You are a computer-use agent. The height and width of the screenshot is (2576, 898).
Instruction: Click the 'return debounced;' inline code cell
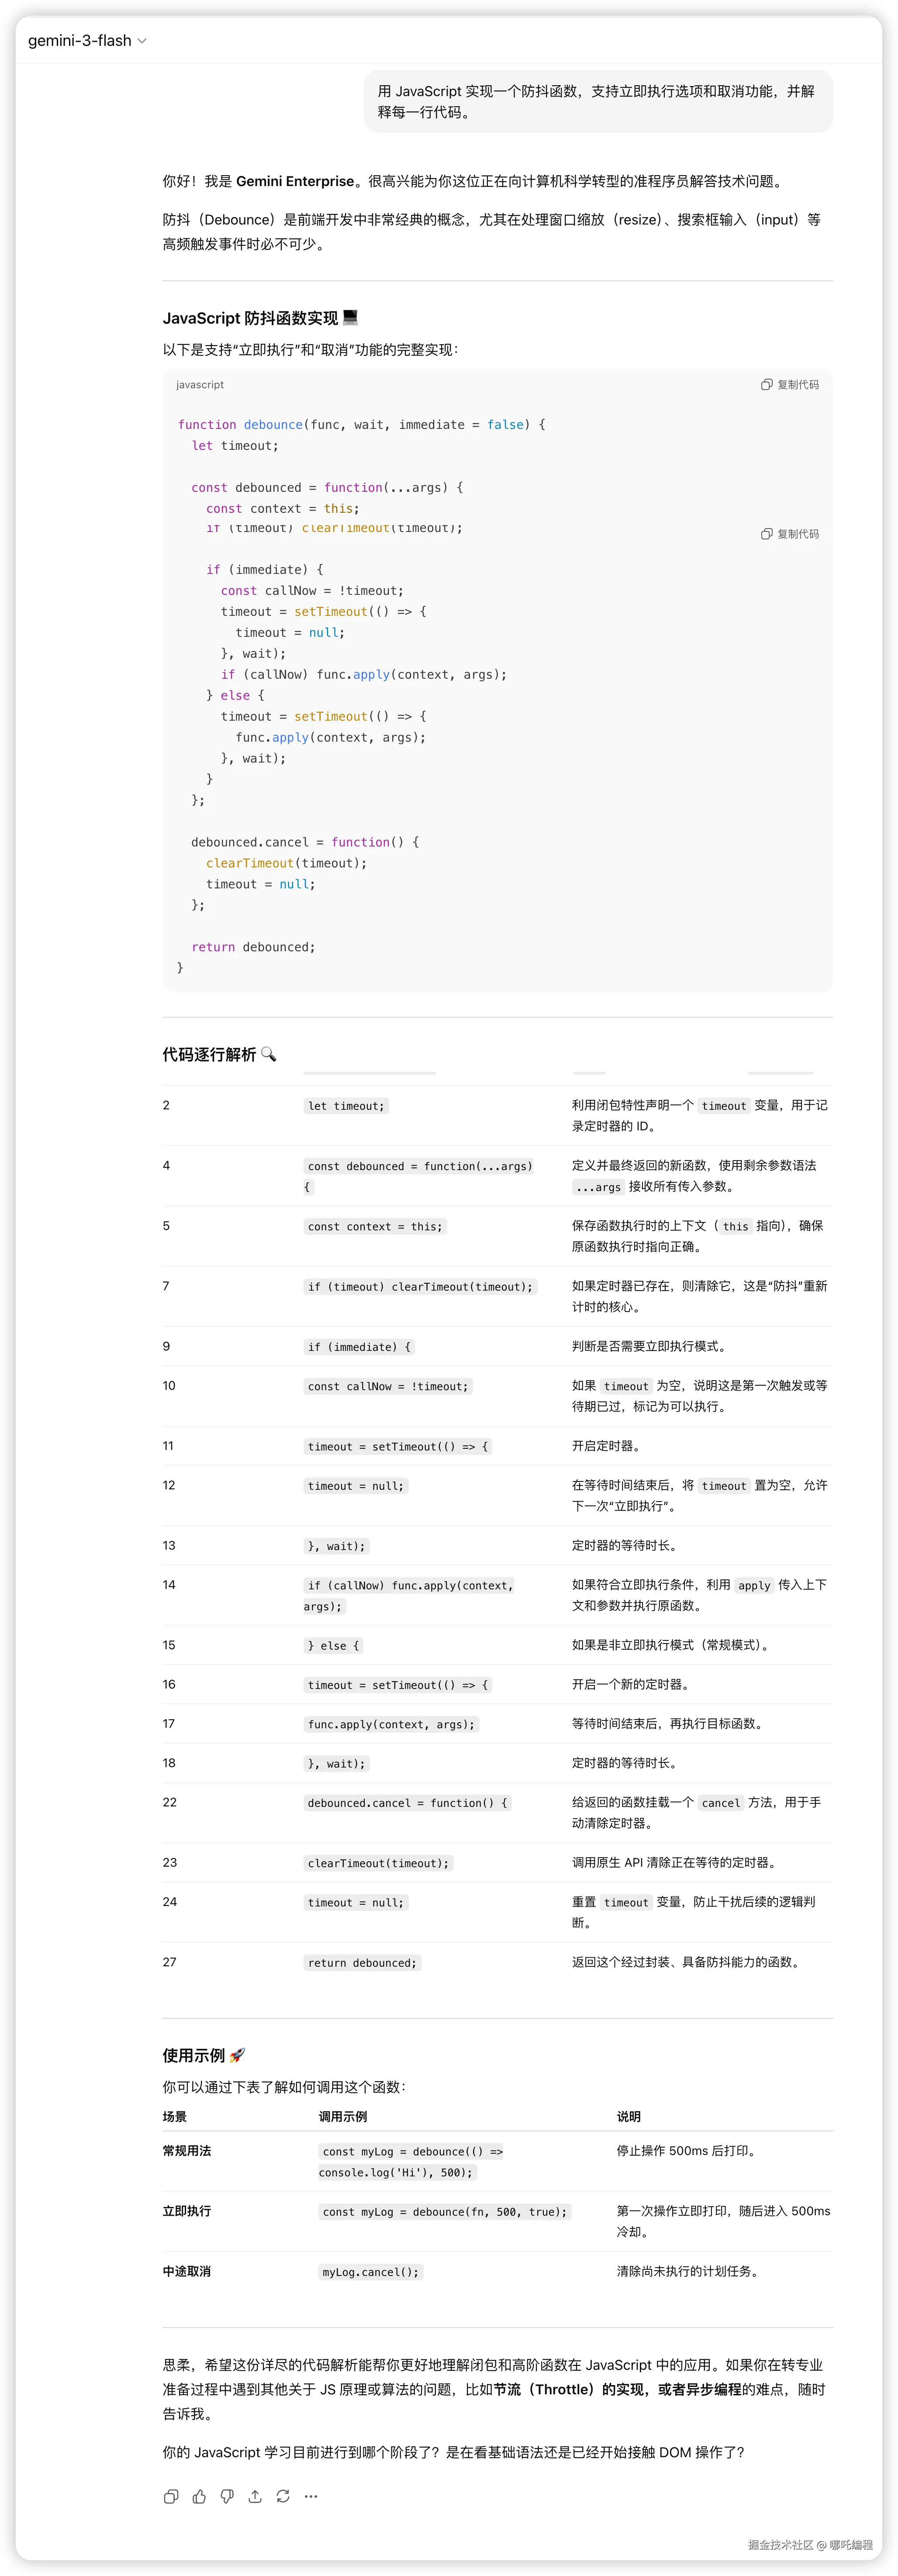362,1963
